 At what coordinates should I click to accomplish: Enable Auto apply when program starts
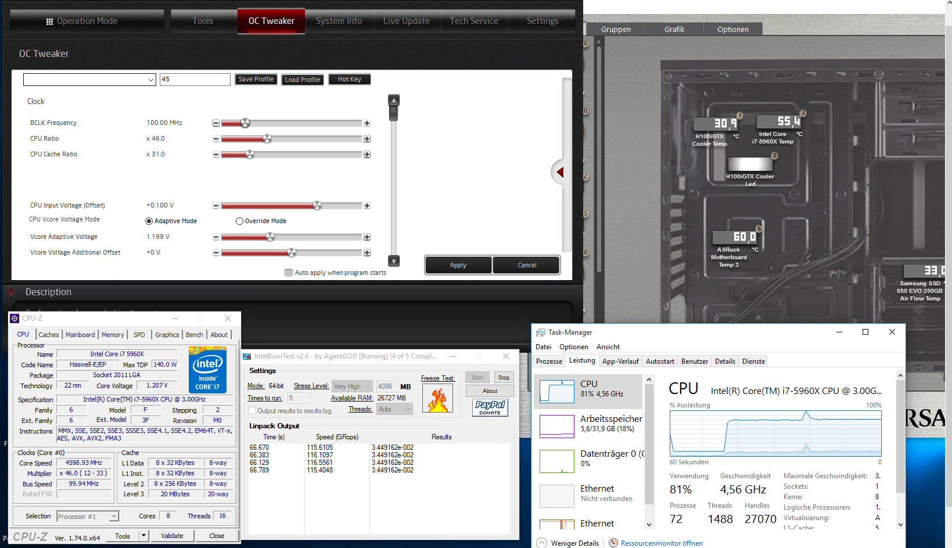(289, 273)
